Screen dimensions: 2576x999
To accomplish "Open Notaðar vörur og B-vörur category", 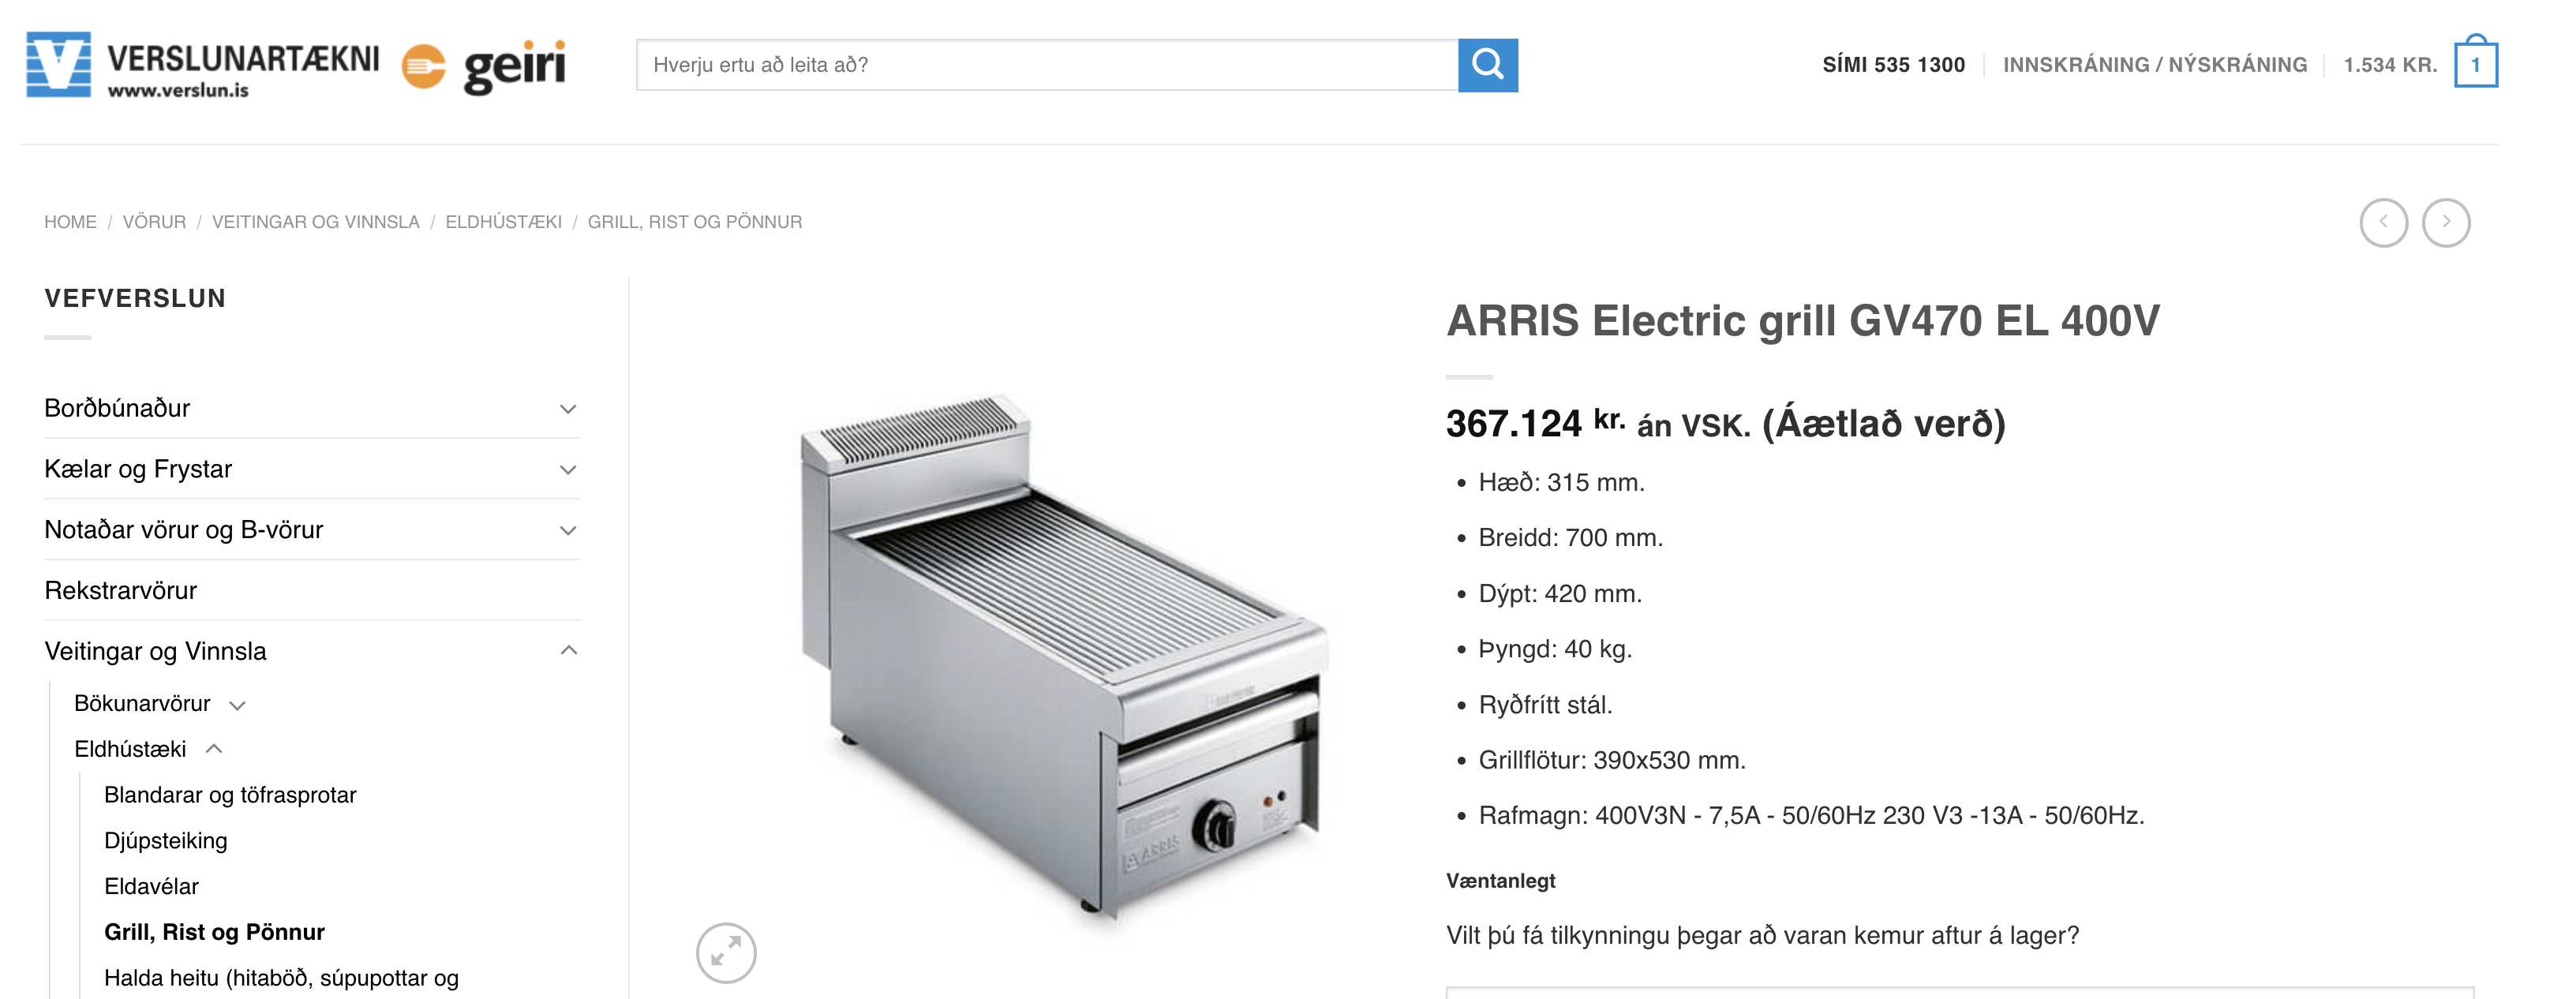I will pos(184,530).
